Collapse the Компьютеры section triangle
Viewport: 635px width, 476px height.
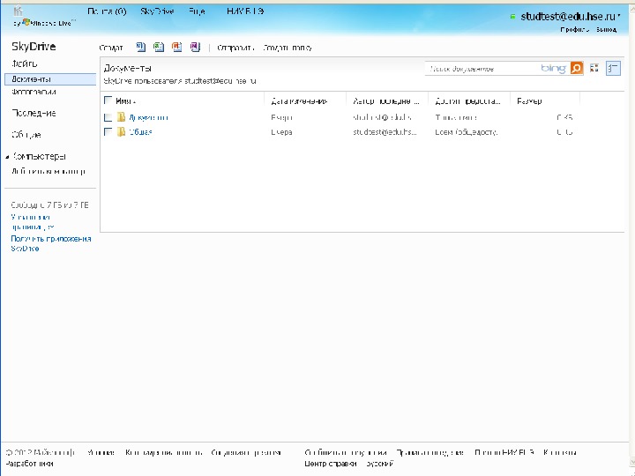point(7,157)
